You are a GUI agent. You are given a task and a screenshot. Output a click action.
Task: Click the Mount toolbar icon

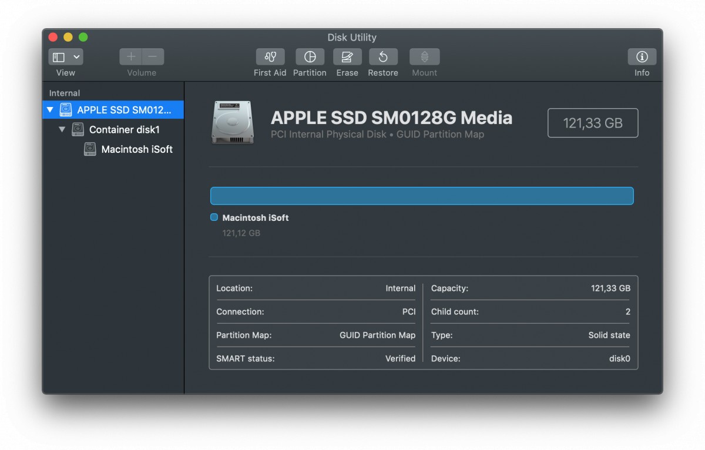[x=424, y=57]
